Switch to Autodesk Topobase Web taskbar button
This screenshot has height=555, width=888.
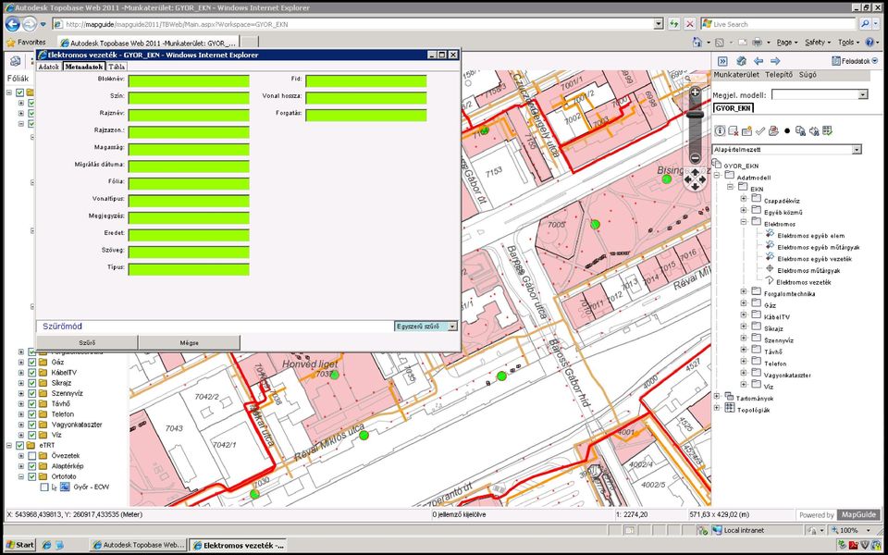point(138,545)
